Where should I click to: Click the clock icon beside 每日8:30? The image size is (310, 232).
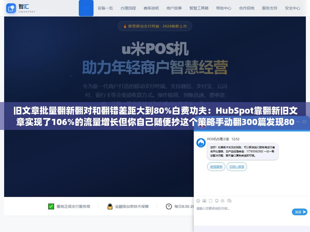coord(169,206)
